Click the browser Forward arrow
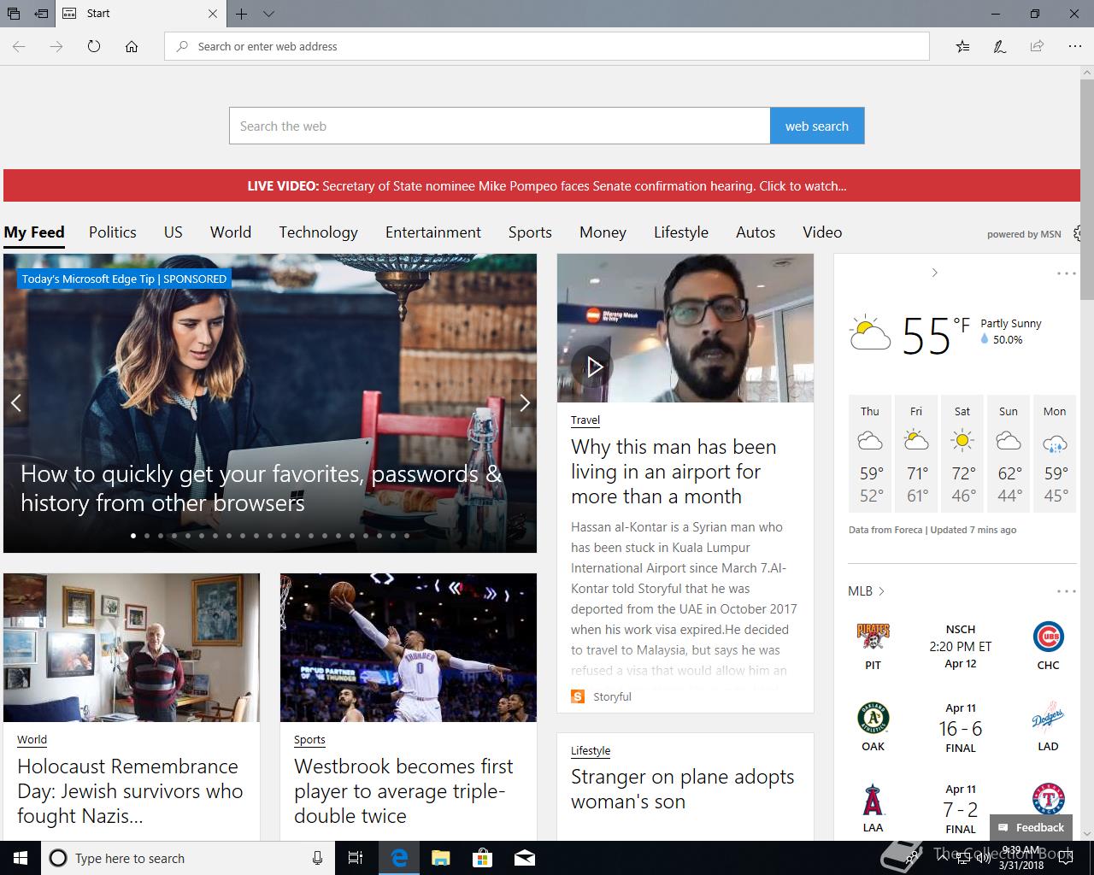This screenshot has width=1094, height=875. (x=56, y=46)
